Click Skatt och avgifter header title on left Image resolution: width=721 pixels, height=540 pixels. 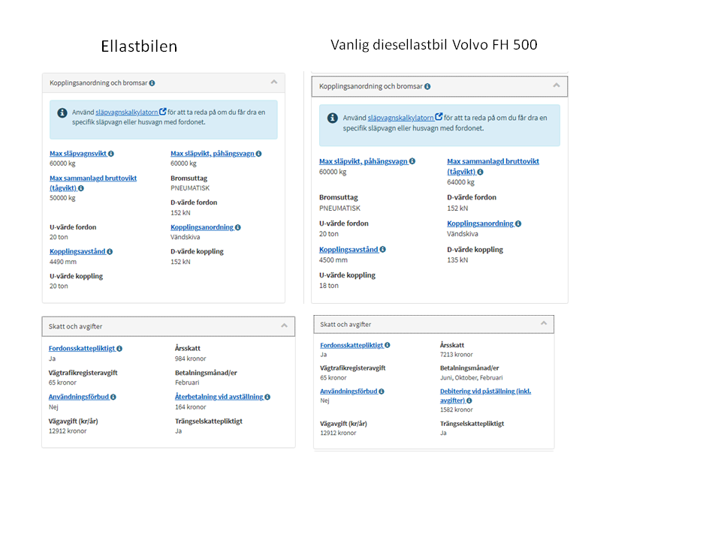coord(75,326)
